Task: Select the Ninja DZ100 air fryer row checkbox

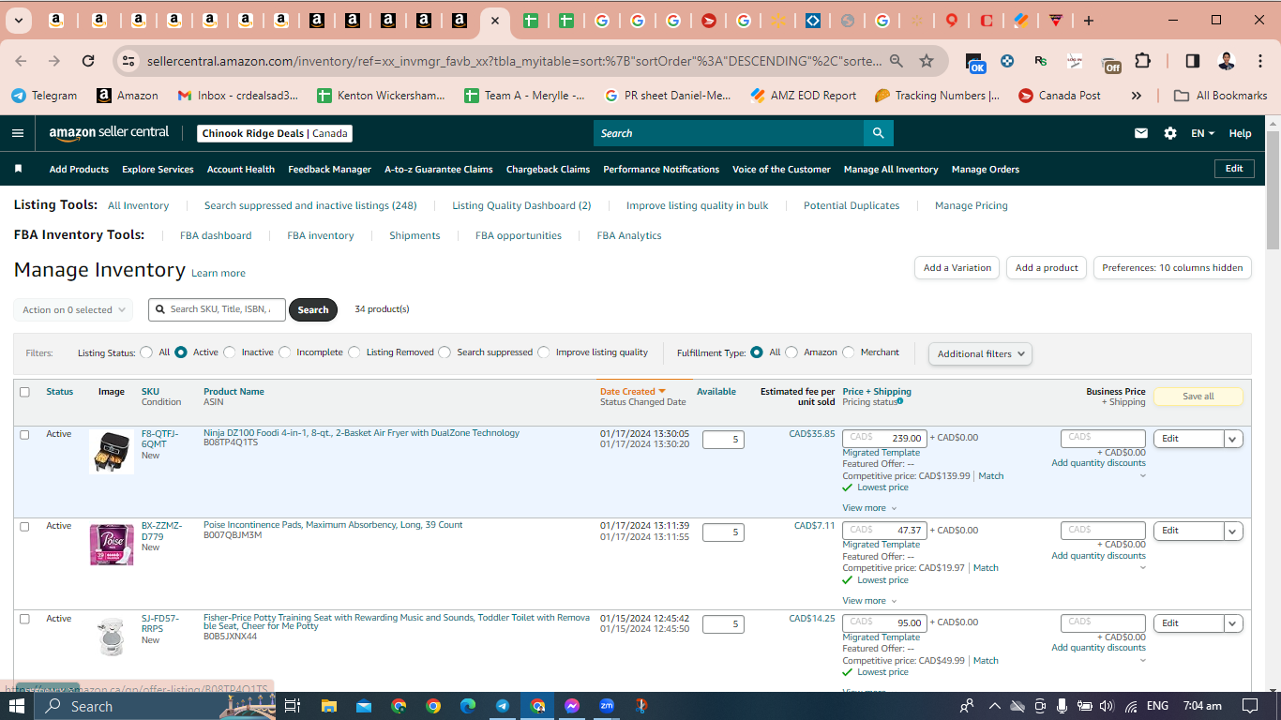Action: pyautogui.click(x=24, y=434)
